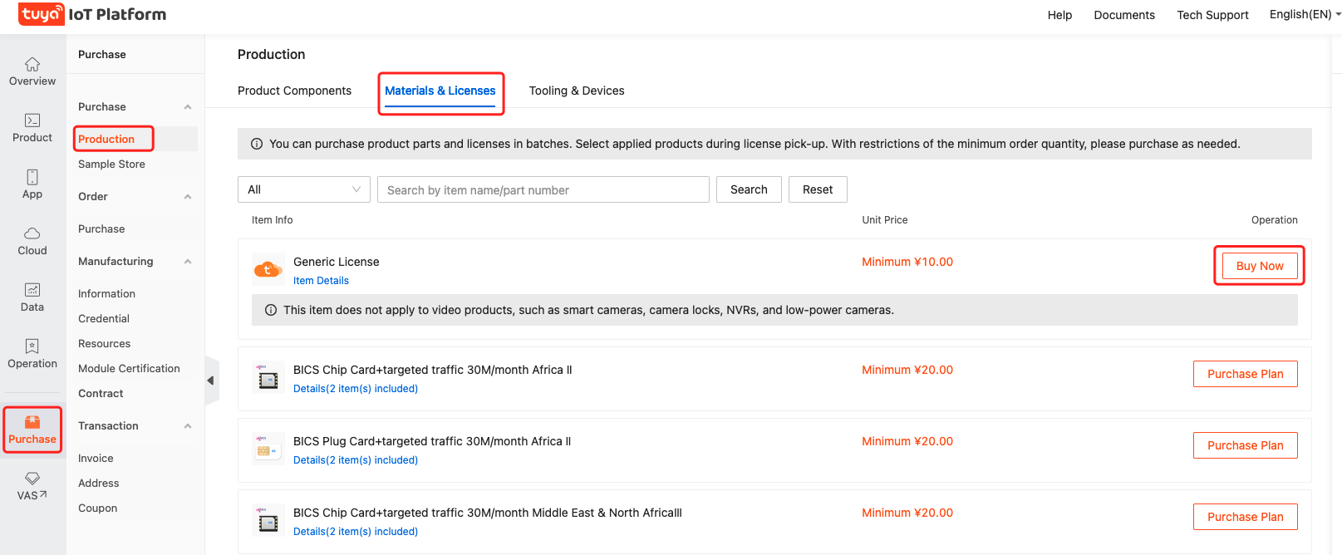Collapse the left submenu panel arrow
Image resolution: width=1342 pixels, height=555 pixels.
[x=211, y=381]
